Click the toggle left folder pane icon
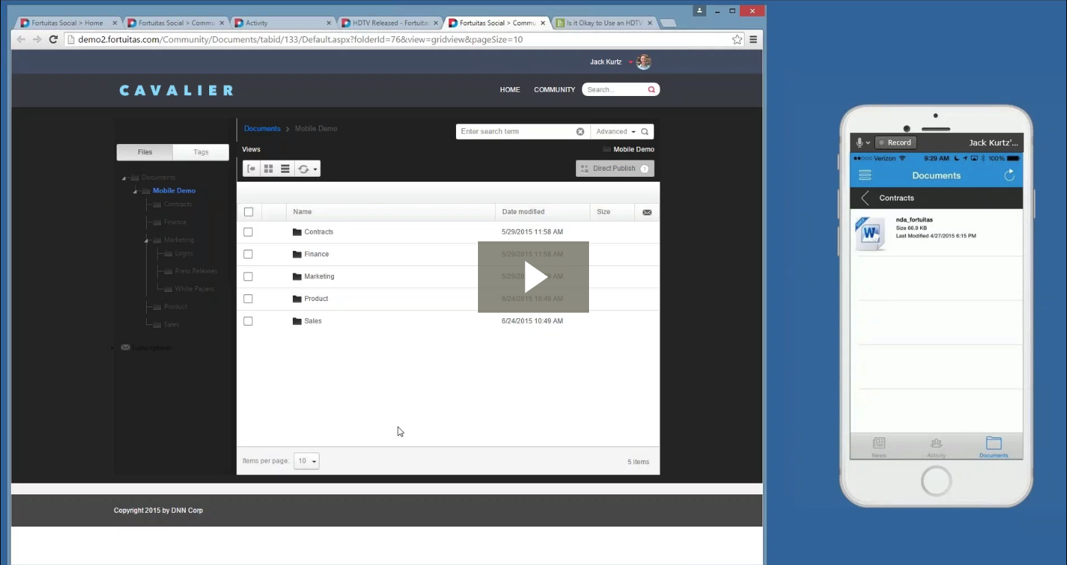This screenshot has width=1067, height=565. pyautogui.click(x=252, y=169)
